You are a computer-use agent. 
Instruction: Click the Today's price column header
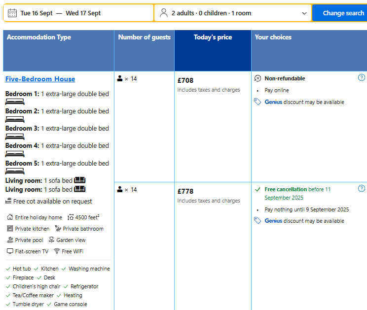pyautogui.click(x=213, y=37)
